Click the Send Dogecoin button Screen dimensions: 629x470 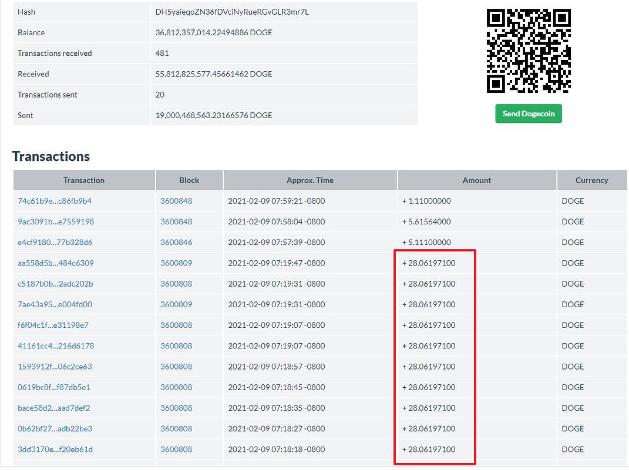pyautogui.click(x=529, y=114)
